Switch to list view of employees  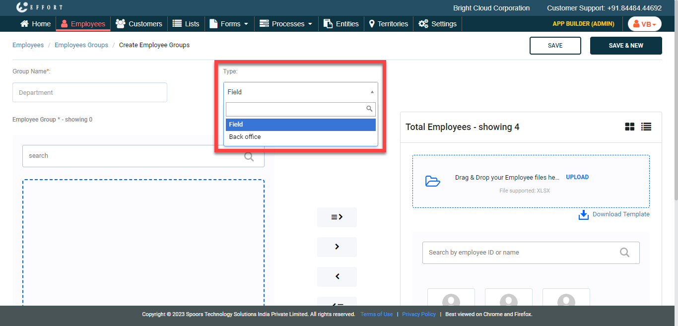pyautogui.click(x=646, y=127)
